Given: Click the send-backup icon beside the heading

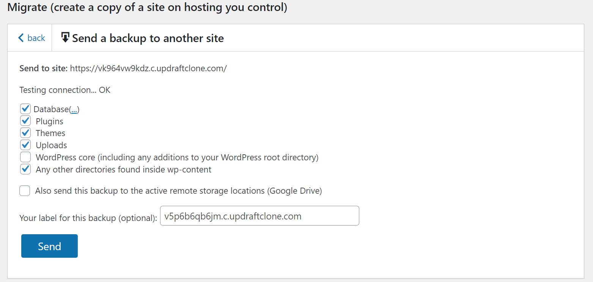Looking at the screenshot, I should pos(65,38).
